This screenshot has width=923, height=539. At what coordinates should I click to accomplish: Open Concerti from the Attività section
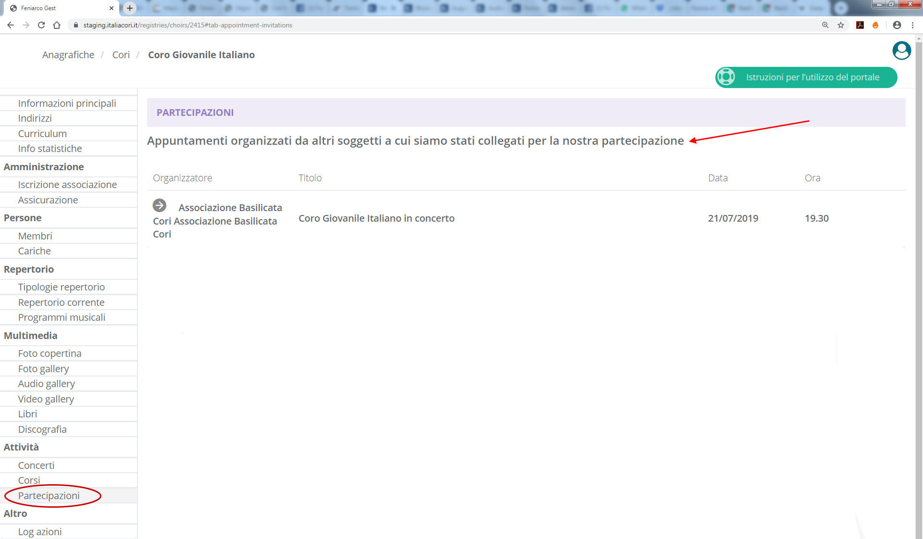pos(36,465)
